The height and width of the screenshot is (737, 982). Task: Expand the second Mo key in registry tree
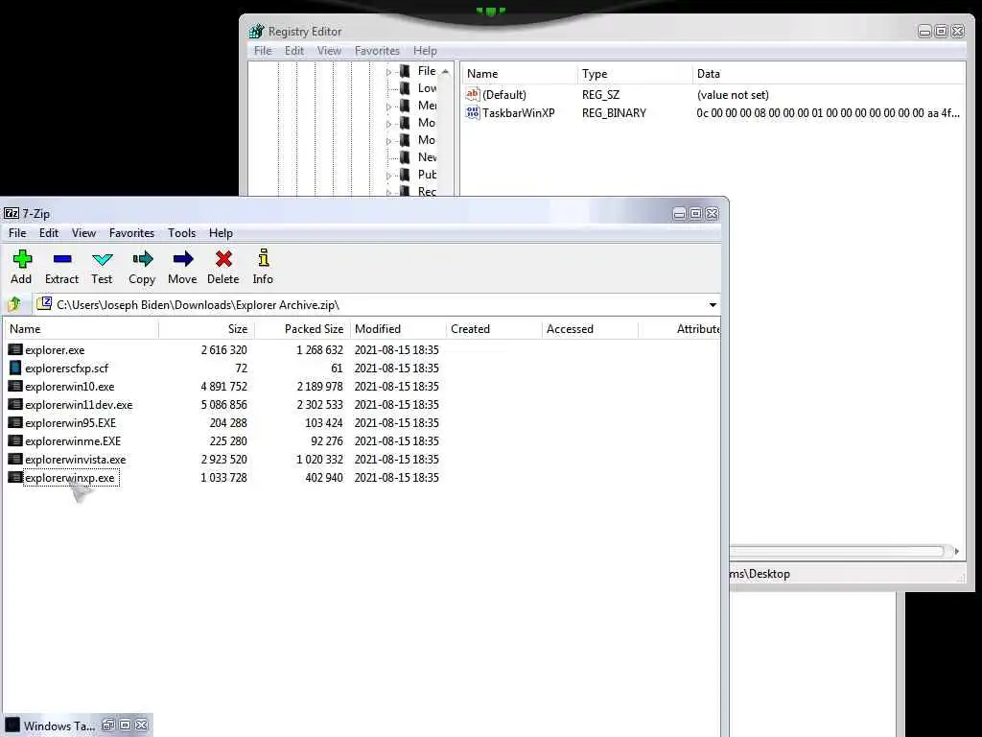388,141
